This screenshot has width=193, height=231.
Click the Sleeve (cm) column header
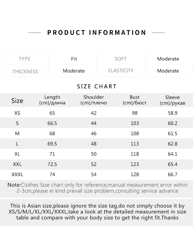[172, 100]
